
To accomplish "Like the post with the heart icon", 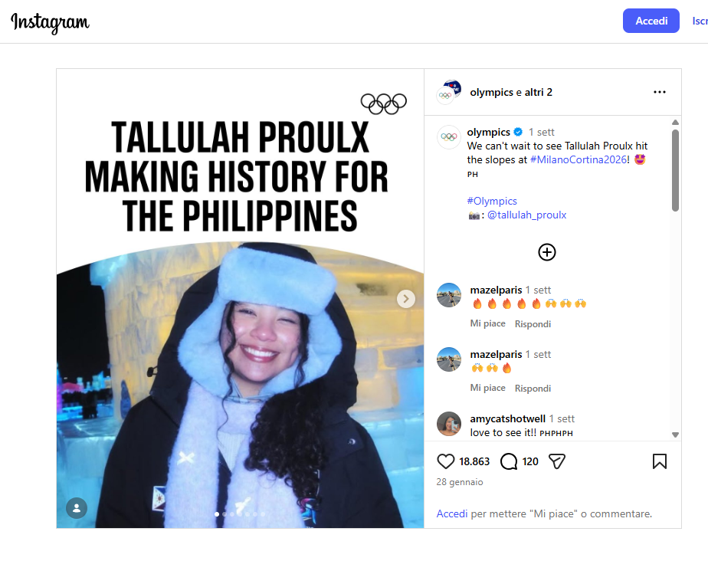I will (x=445, y=461).
